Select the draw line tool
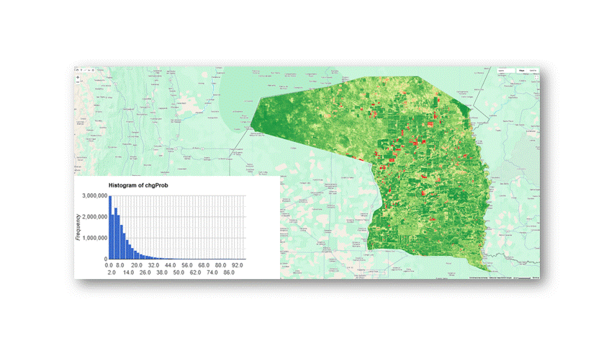The image size is (614, 346). coord(86,70)
